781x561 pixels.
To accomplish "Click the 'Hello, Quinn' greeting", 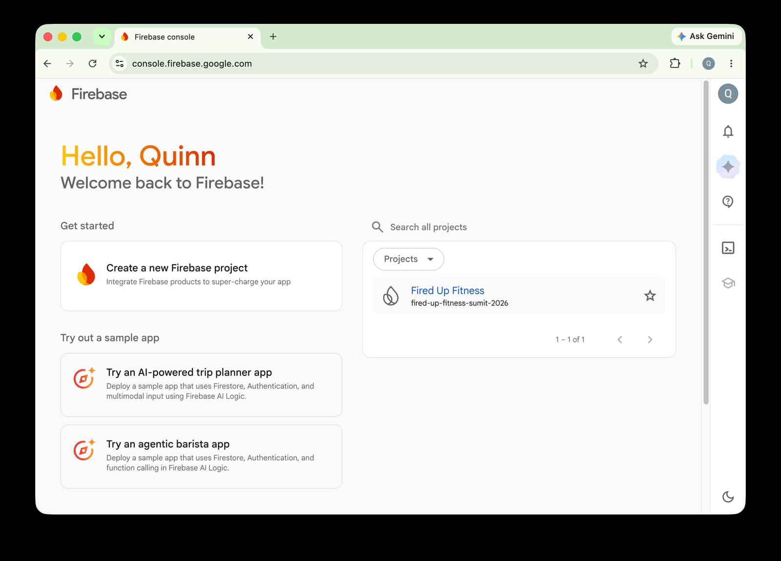I will tap(138, 156).
